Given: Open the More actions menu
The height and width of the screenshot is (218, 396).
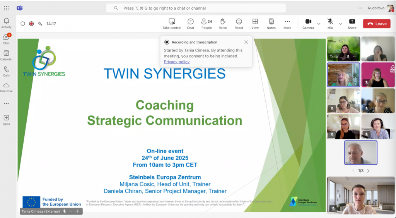Looking at the screenshot, I should 287,24.
